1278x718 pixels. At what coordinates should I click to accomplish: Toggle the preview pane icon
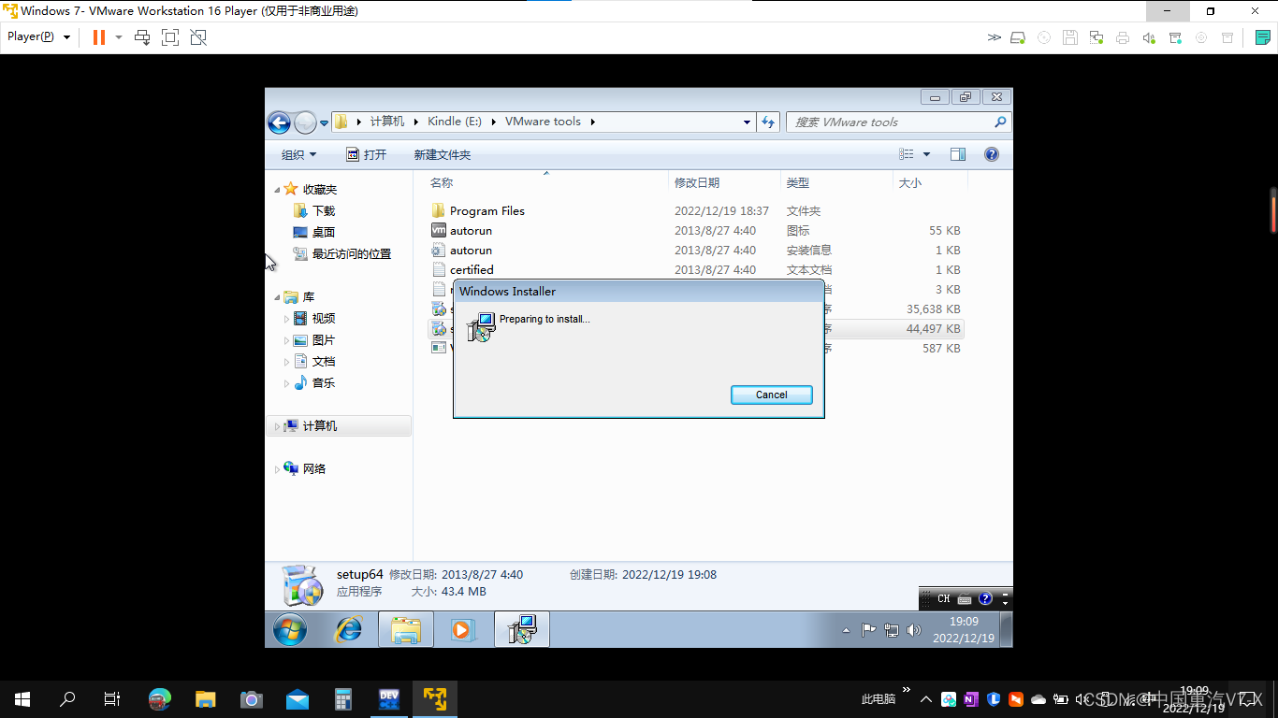pos(958,154)
